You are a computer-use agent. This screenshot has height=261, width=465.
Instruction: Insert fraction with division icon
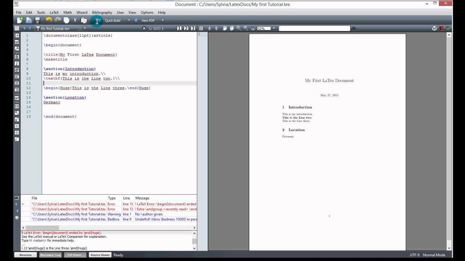tap(17, 126)
